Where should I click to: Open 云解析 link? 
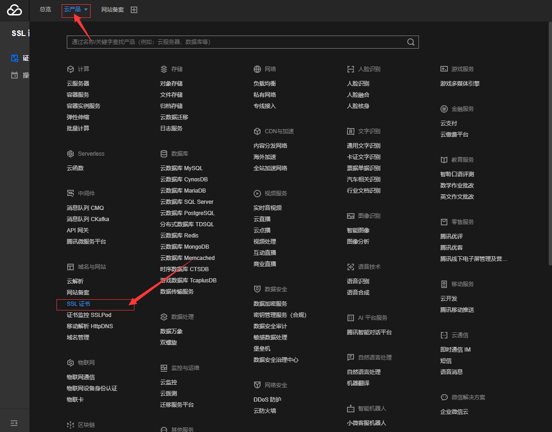pyautogui.click(x=75, y=281)
